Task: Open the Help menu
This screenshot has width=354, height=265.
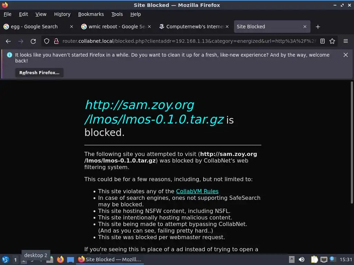Action: (x=136, y=14)
